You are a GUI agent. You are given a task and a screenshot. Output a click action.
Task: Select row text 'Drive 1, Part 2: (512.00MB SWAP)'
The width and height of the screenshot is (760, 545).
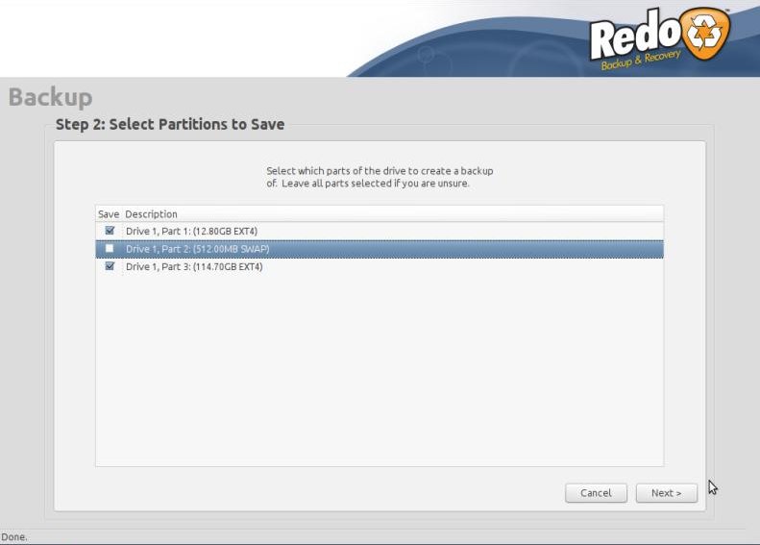click(197, 249)
